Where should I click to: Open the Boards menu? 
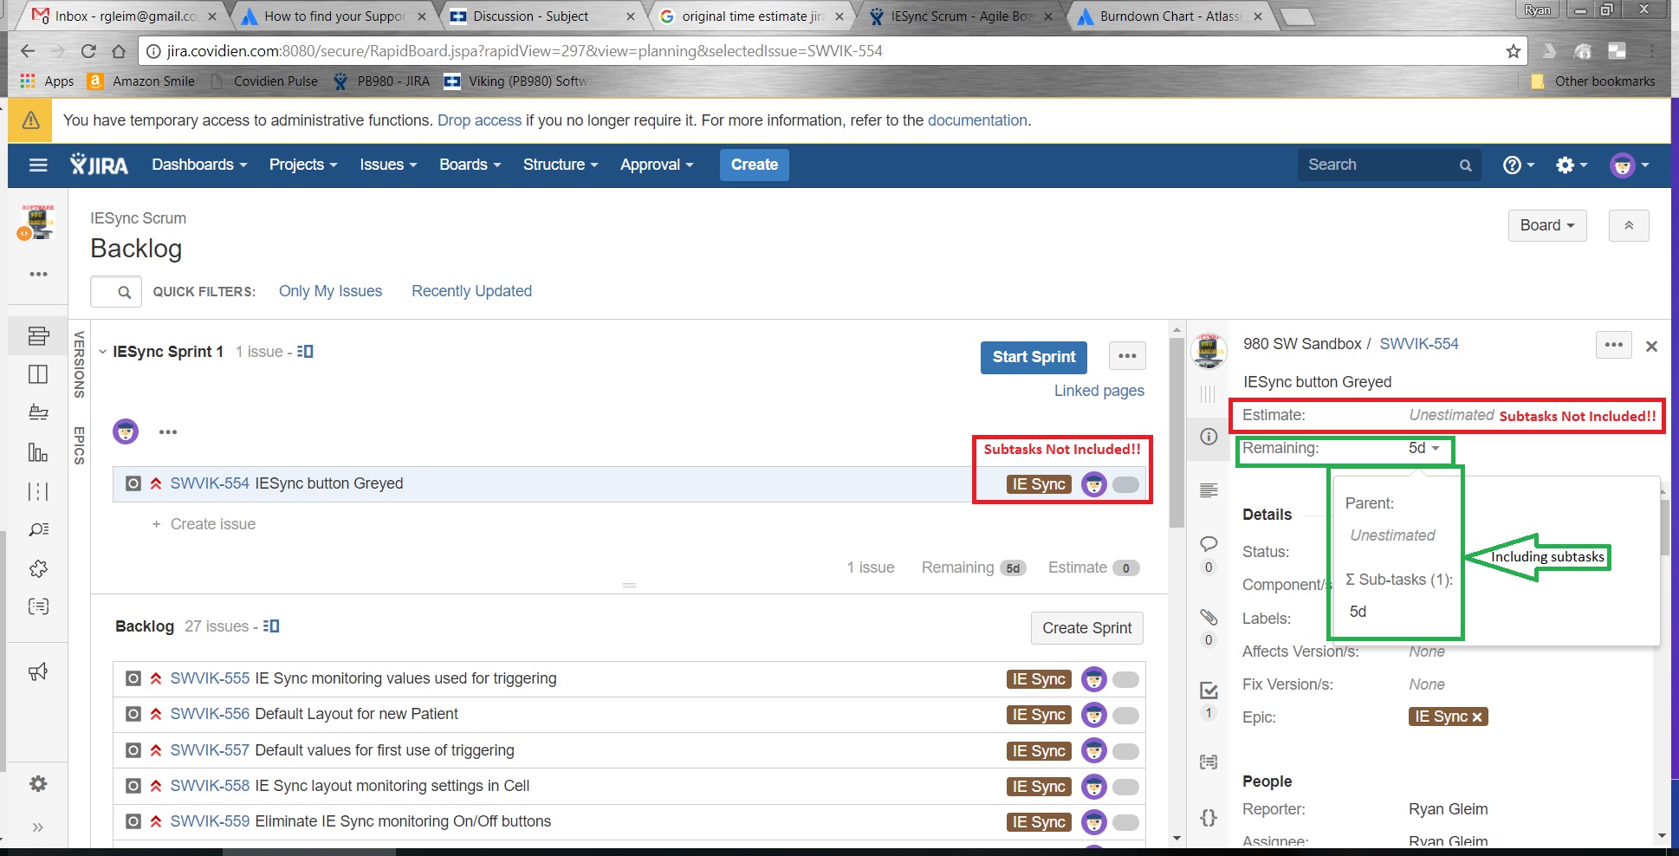470,165
